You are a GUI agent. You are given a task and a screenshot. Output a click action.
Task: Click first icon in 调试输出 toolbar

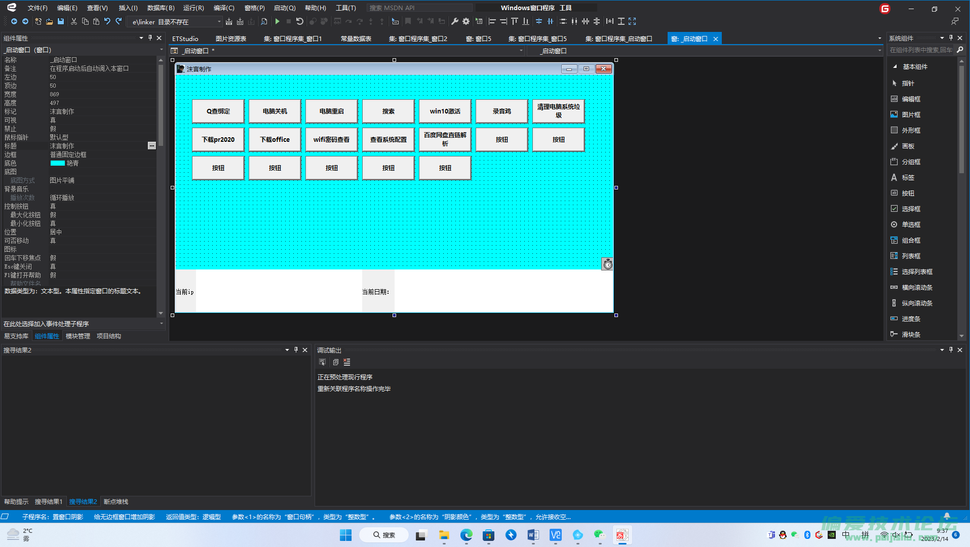click(x=322, y=362)
